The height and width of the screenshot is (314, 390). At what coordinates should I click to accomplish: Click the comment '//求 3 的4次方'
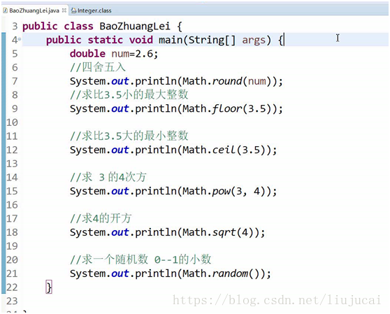[108, 178]
